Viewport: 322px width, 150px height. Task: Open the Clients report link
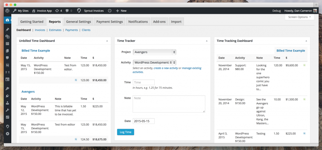(x=86, y=30)
